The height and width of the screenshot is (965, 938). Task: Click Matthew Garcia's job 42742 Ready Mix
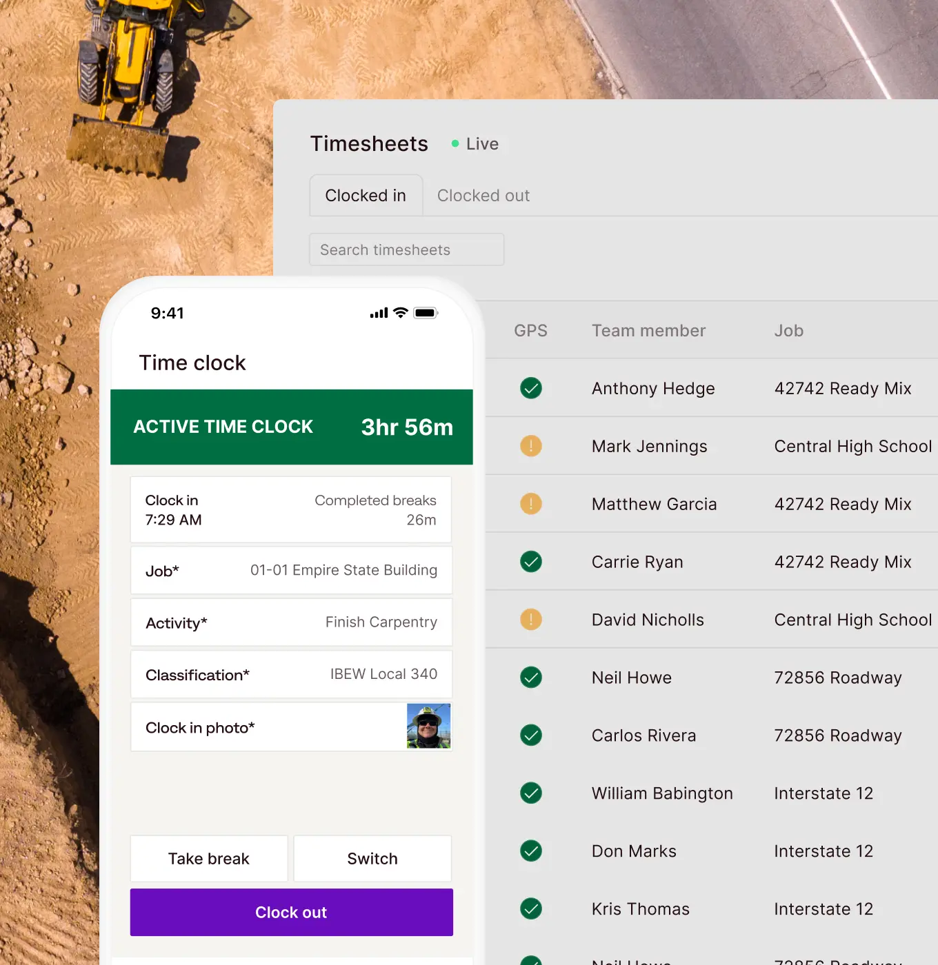coord(843,505)
